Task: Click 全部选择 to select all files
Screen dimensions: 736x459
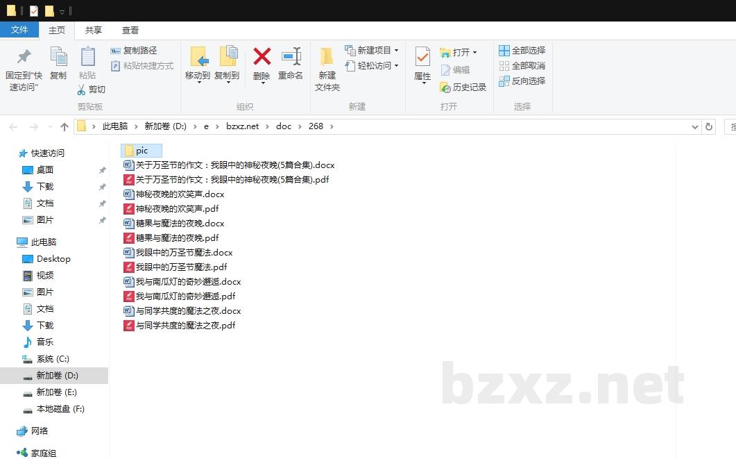Action: coord(522,50)
